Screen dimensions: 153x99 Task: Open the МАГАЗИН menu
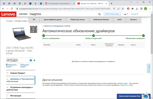(x=23, y=14)
